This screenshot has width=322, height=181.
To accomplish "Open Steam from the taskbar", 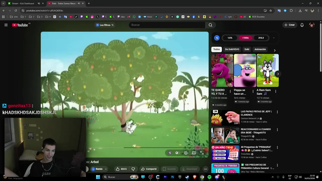I will coord(187,177).
